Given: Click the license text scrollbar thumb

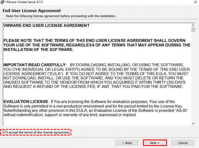Looking at the screenshot, I should [193, 30].
